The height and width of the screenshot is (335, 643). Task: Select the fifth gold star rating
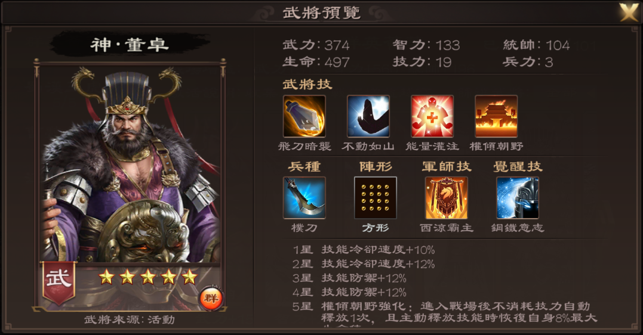coord(189,277)
